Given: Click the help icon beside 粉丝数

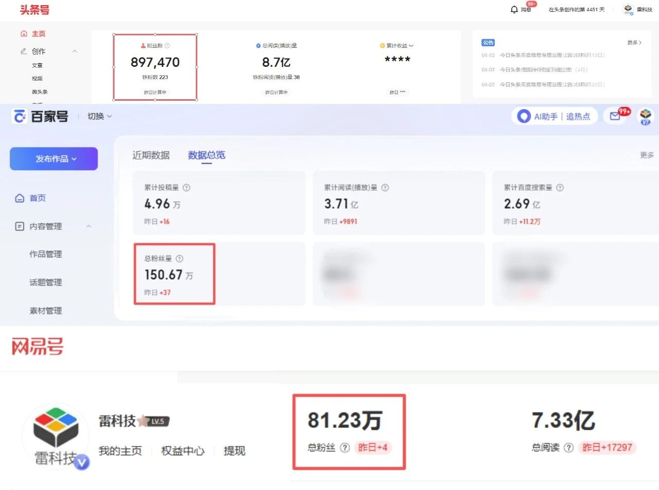Looking at the screenshot, I should [x=167, y=46].
